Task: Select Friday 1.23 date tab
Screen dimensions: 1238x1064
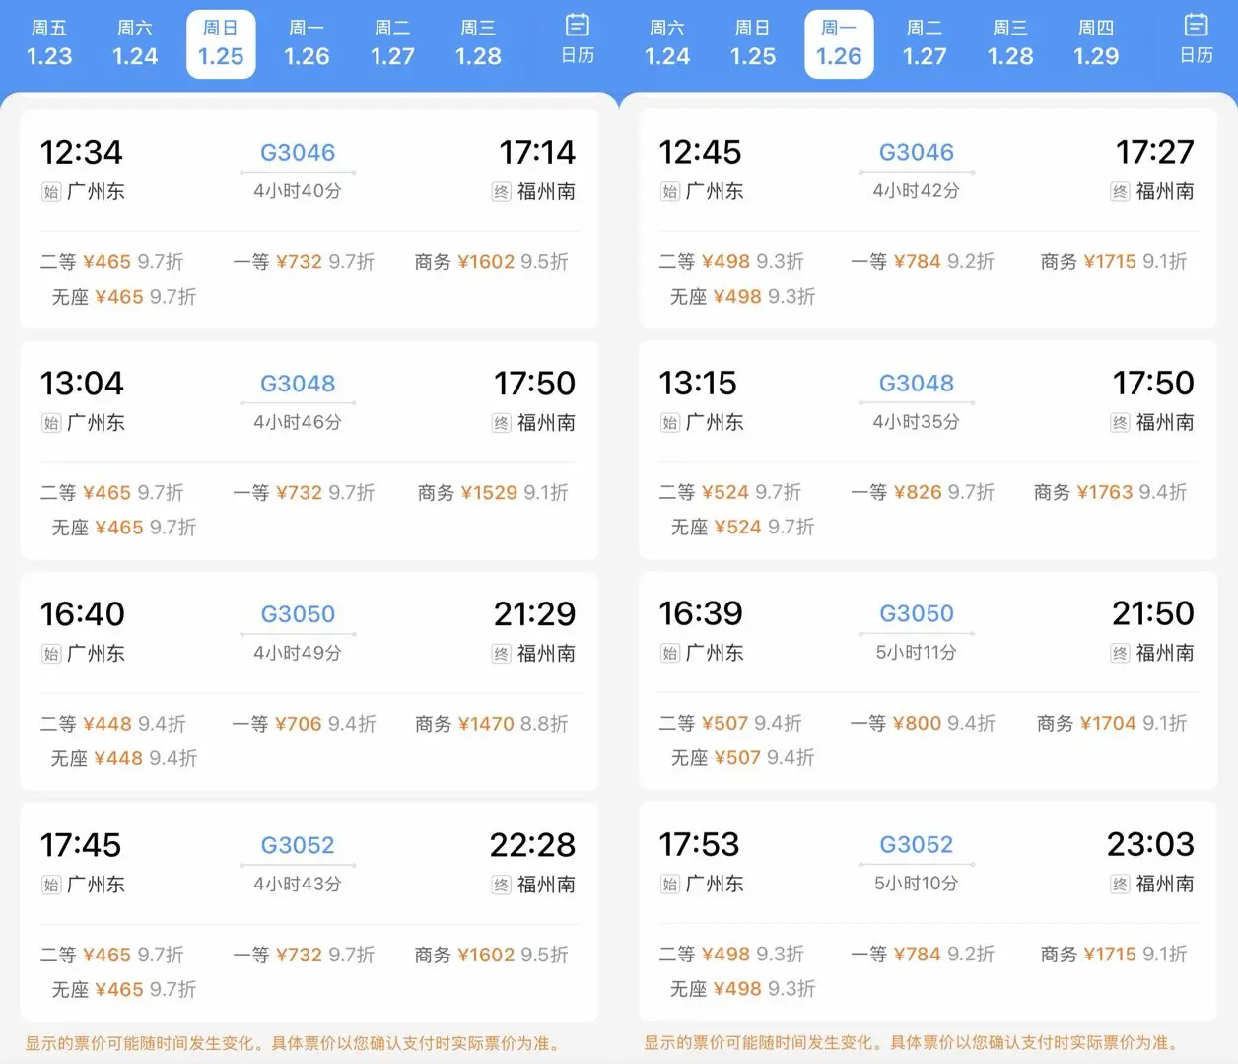Action: 49,44
